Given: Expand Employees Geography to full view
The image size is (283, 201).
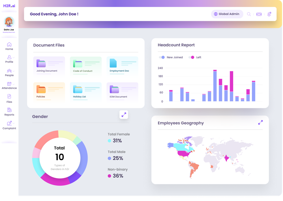Looking at the screenshot, I should [260, 123].
